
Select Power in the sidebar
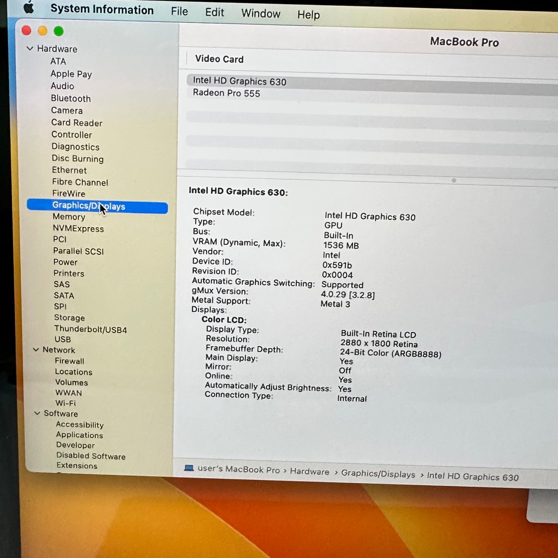click(x=65, y=262)
